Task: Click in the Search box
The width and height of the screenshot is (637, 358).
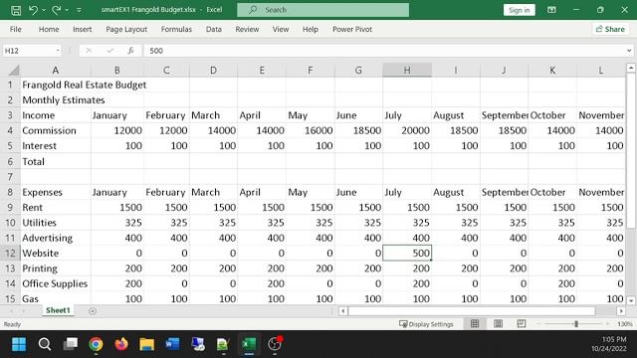Action: click(x=322, y=10)
